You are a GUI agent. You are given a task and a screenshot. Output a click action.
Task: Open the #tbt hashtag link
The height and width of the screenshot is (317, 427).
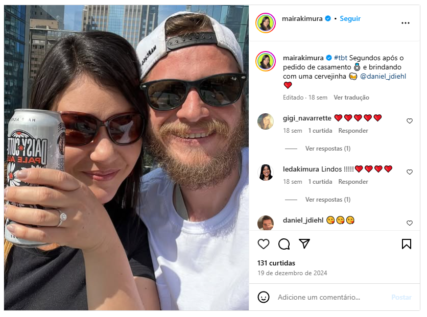(x=340, y=58)
